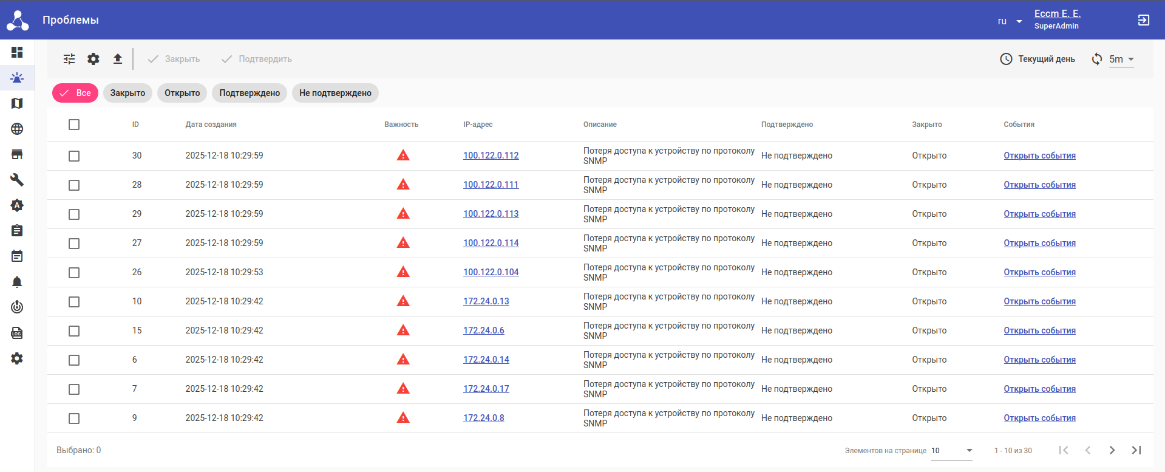Open the map icon in sidebar
Image resolution: width=1165 pixels, height=472 pixels.
17,103
